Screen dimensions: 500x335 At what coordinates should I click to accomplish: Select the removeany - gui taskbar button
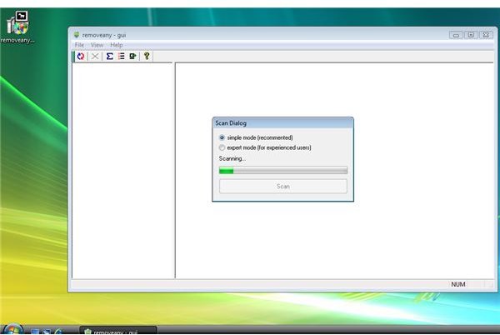pos(118,331)
